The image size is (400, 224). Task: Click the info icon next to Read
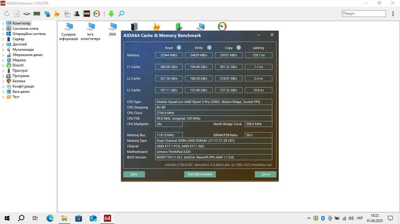[179, 47]
